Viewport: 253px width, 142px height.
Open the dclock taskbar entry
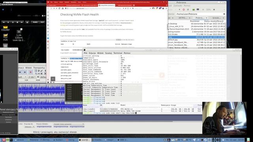tap(19, 140)
